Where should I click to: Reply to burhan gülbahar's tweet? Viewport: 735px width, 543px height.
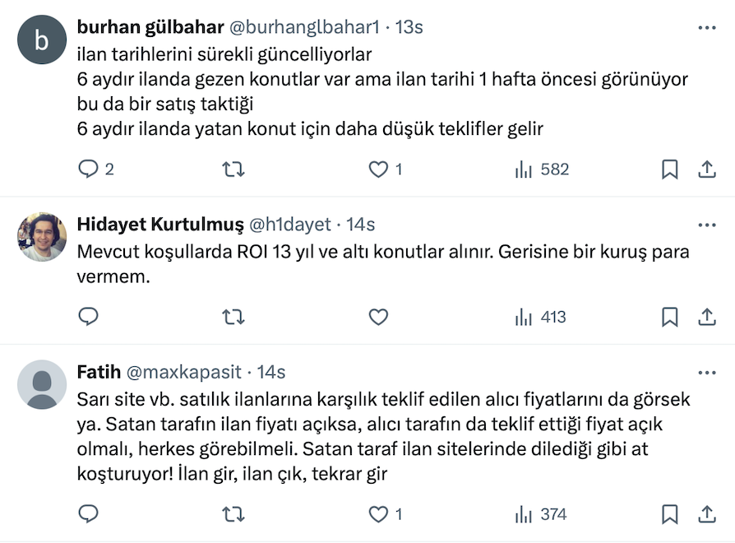coord(88,169)
